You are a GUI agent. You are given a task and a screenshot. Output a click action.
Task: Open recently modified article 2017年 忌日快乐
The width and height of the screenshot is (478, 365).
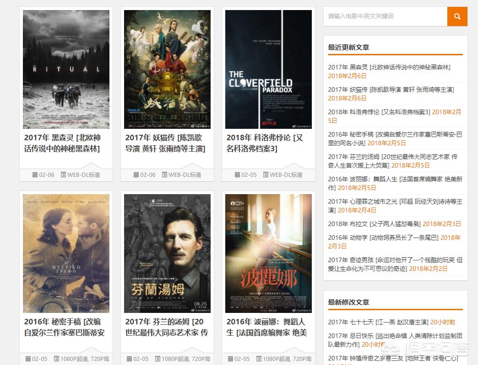[395, 340]
